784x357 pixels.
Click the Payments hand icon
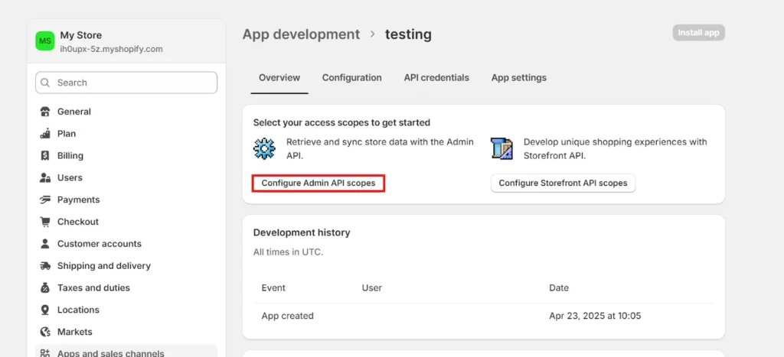45,200
